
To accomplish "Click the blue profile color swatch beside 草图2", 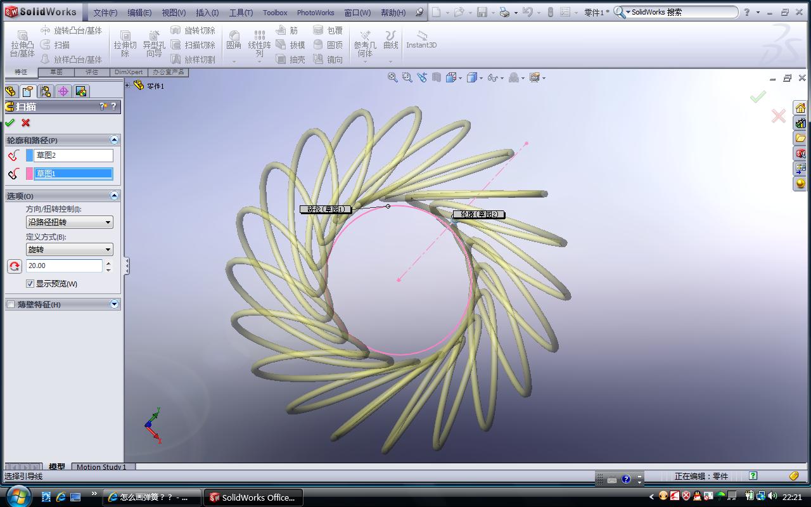I will 29,155.
